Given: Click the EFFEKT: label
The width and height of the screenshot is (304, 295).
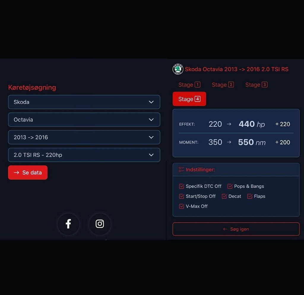Looking at the screenshot, I should coord(187,124).
